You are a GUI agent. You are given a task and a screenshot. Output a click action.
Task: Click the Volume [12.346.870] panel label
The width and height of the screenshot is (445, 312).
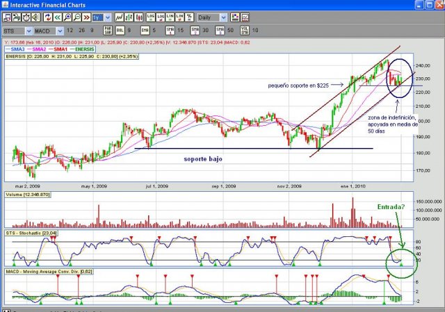pyautogui.click(x=28, y=195)
